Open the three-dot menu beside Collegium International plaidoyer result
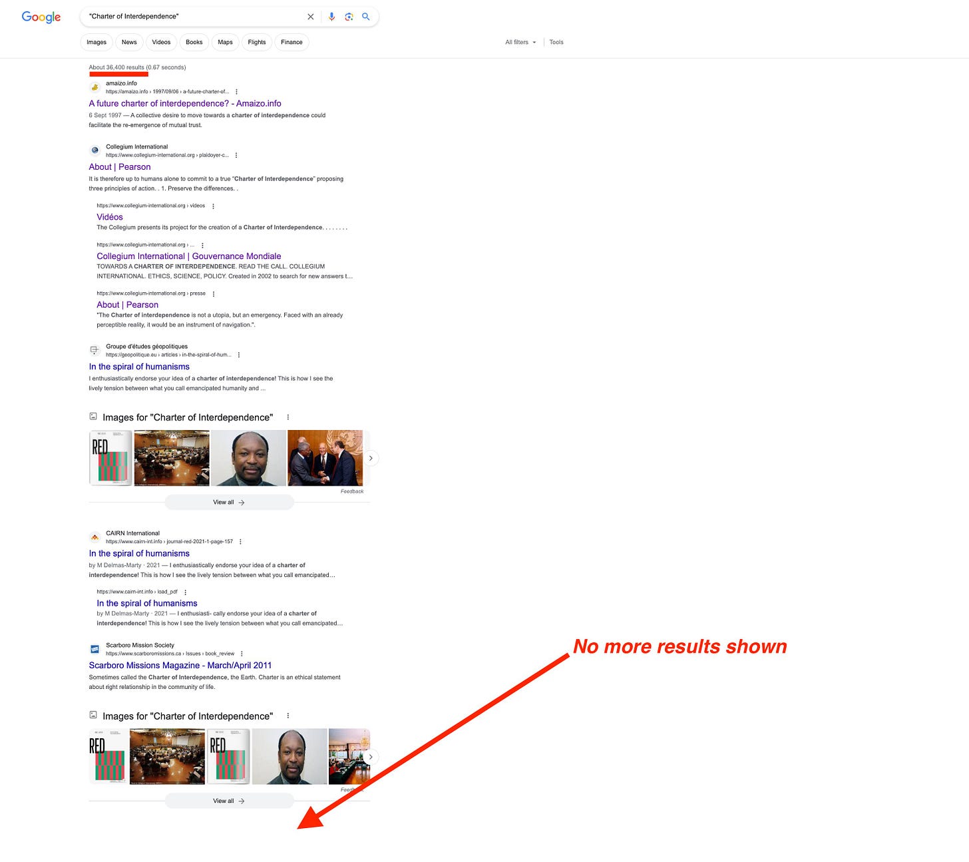969x862 pixels. [236, 155]
